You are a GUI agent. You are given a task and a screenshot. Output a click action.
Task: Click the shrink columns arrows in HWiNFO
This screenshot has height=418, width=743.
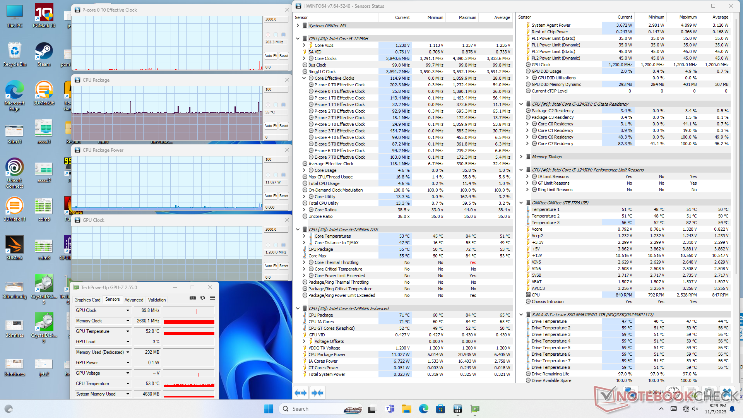tap(317, 393)
